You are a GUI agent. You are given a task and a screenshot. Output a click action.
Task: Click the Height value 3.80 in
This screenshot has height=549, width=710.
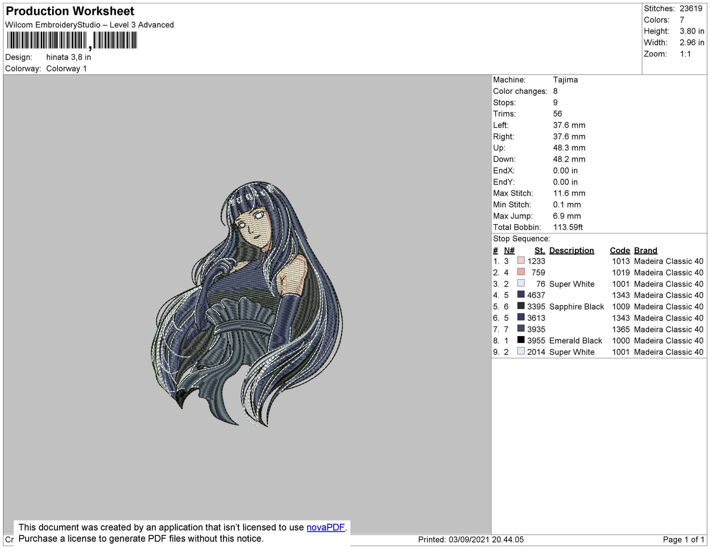[x=692, y=31]
